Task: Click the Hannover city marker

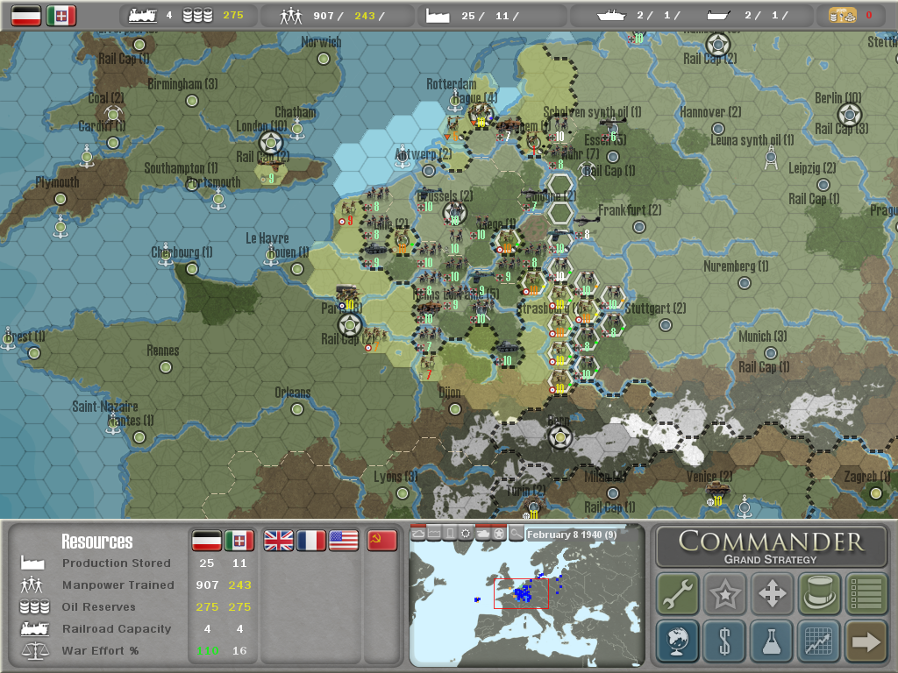Action: [718, 129]
